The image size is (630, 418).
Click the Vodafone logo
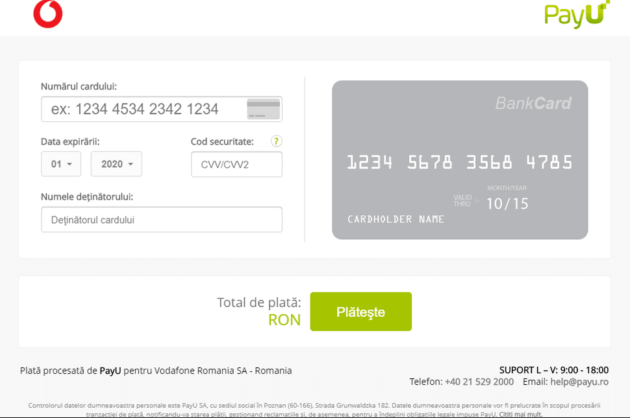48,14
